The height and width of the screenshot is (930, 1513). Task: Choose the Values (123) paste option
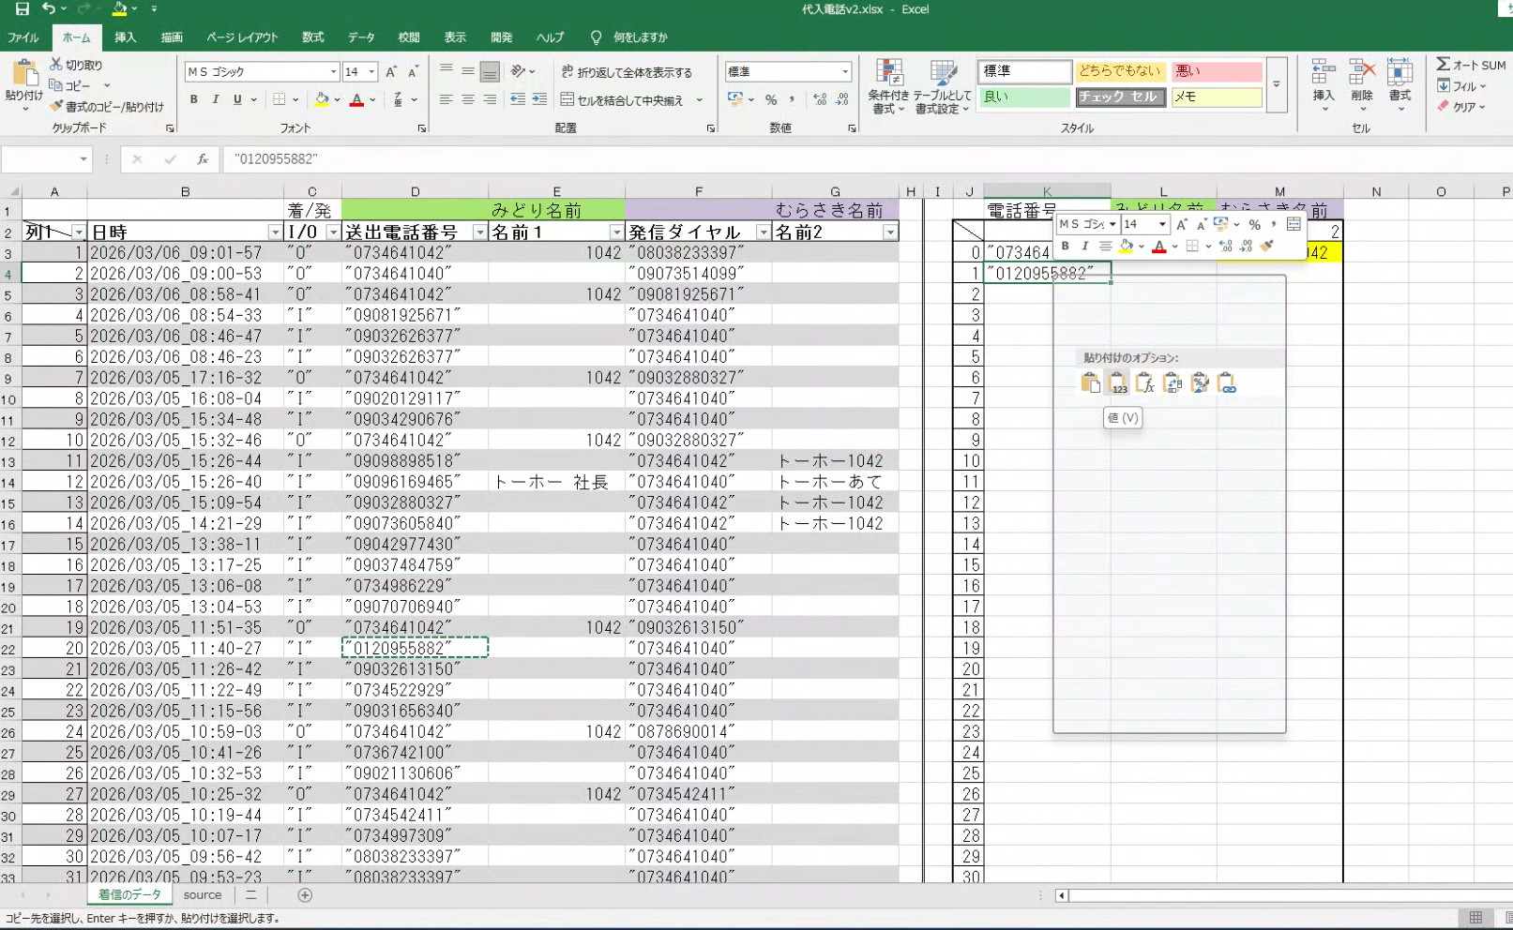(x=1117, y=382)
